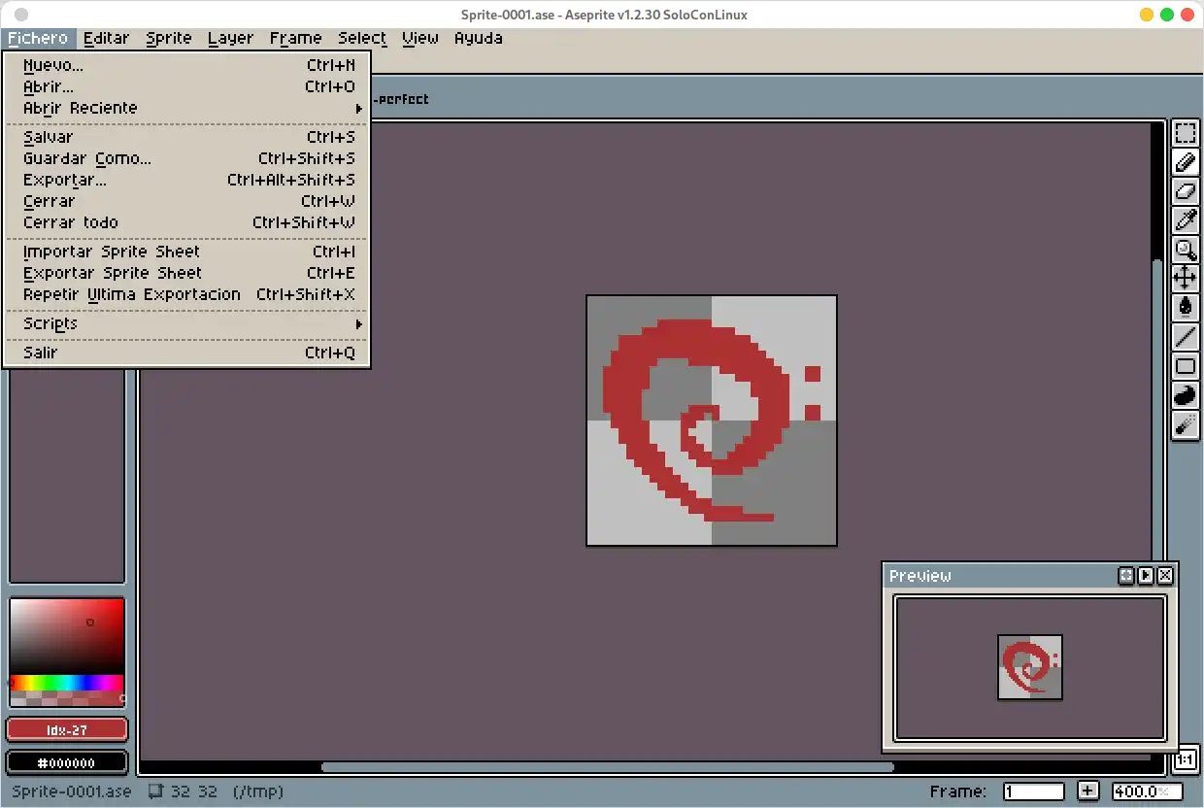Select the Paint Bucket tool

tap(1185, 308)
